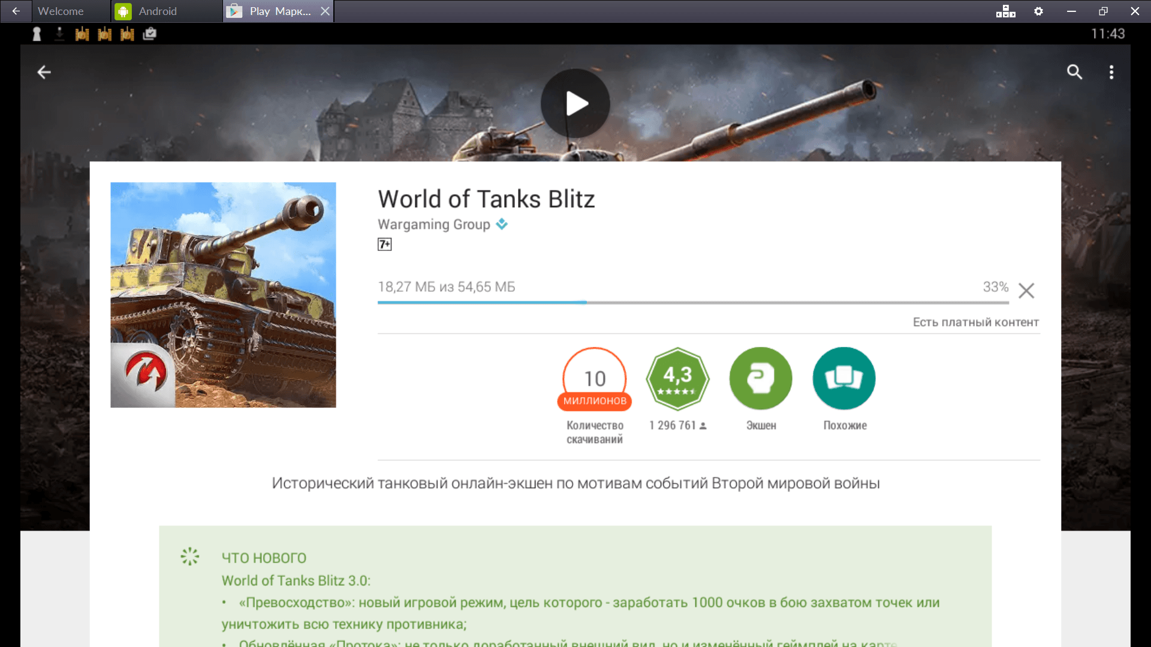Open the 7+ age rating badge

[384, 244]
